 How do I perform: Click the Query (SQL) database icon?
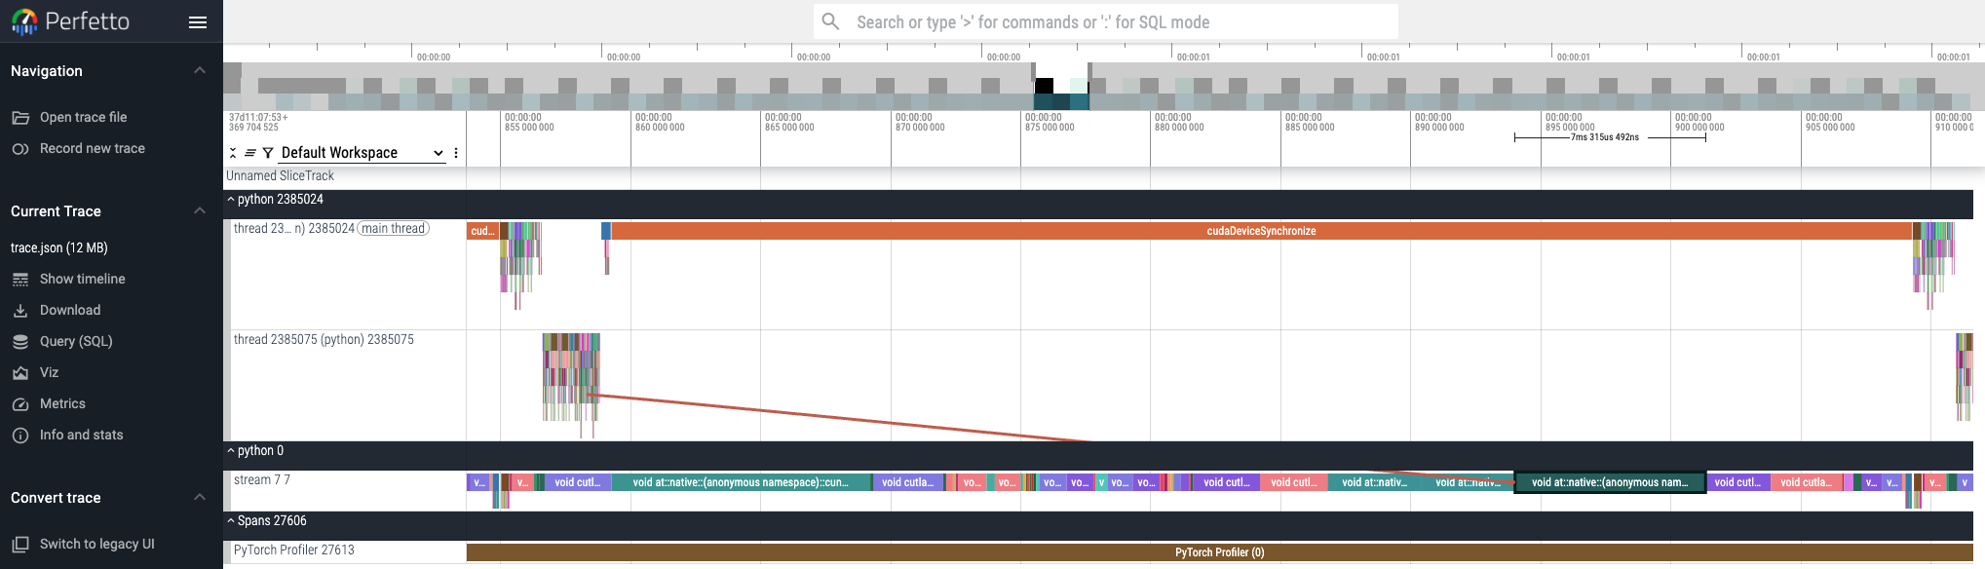[x=20, y=342]
